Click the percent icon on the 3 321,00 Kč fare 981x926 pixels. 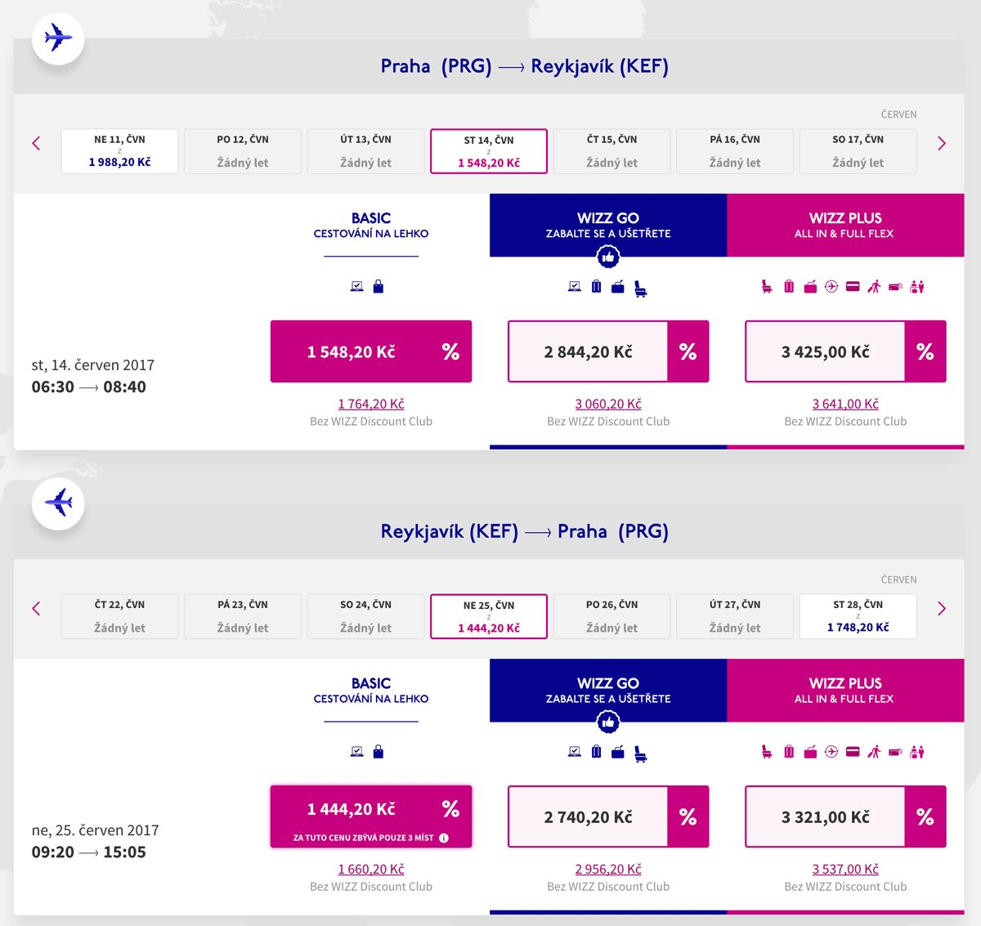click(925, 817)
